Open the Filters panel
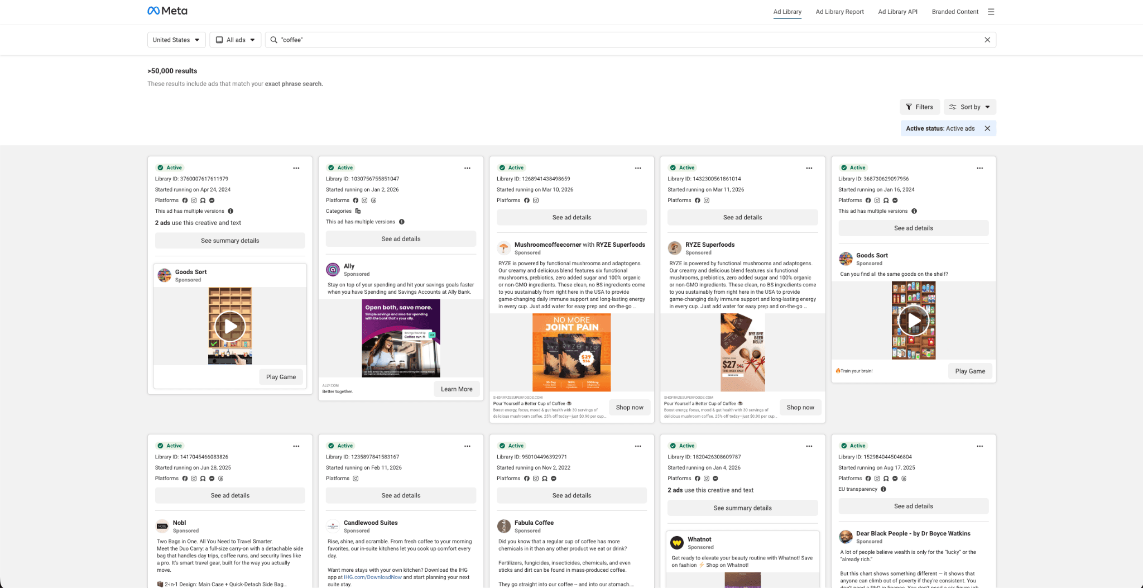The height and width of the screenshot is (588, 1143). tap(920, 107)
